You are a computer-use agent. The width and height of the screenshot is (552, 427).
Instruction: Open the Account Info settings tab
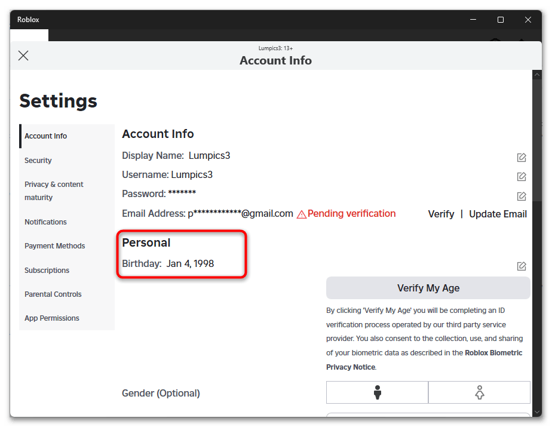67,136
